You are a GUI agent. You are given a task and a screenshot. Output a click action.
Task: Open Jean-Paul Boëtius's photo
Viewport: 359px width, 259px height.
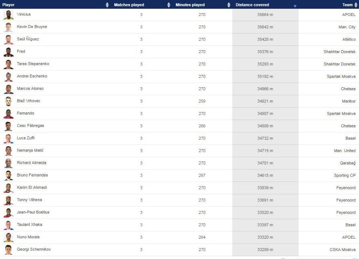tap(8, 212)
